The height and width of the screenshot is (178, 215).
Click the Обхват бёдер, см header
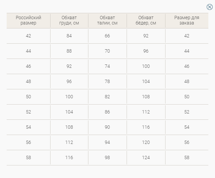[x=146, y=20]
